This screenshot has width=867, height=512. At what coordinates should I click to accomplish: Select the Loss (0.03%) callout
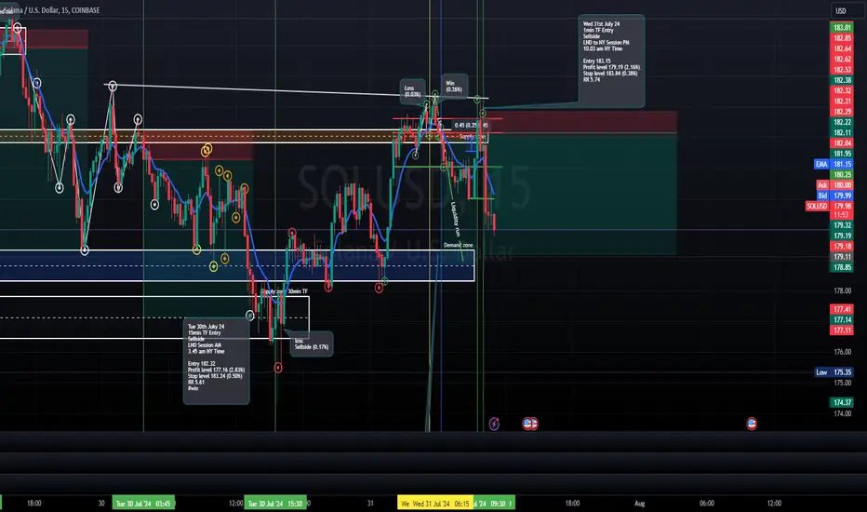tap(412, 91)
